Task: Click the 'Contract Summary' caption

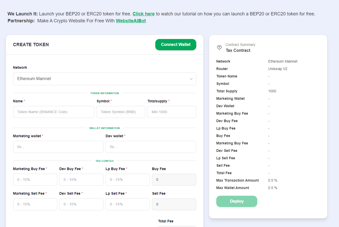Action: pyautogui.click(x=240, y=45)
